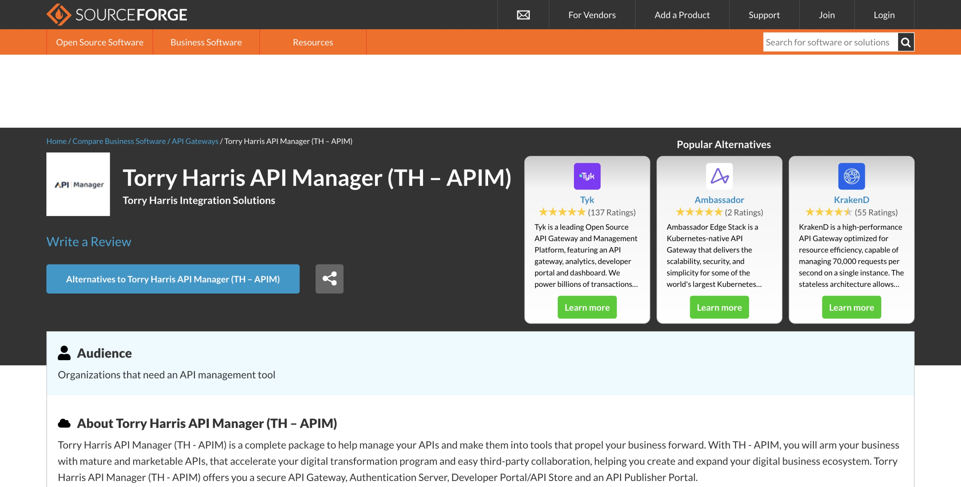Open the Business Software tab
Image resolution: width=961 pixels, height=487 pixels.
point(206,42)
